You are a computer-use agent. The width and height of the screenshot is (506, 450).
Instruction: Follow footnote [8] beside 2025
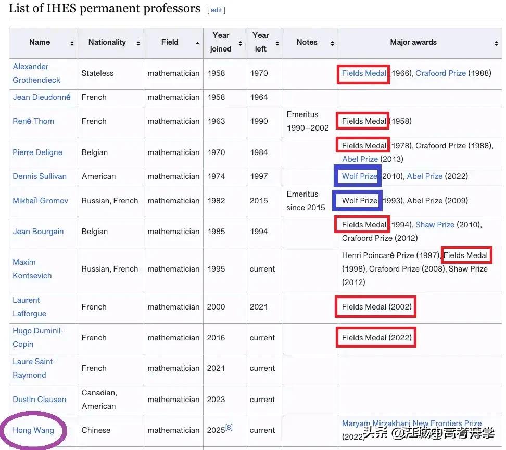[x=229, y=428]
